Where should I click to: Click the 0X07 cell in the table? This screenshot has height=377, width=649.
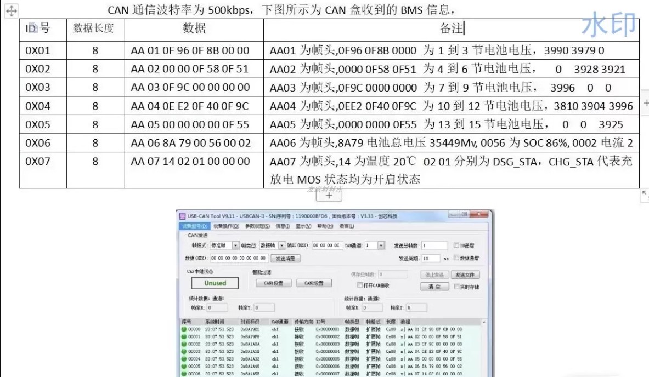[43, 170]
